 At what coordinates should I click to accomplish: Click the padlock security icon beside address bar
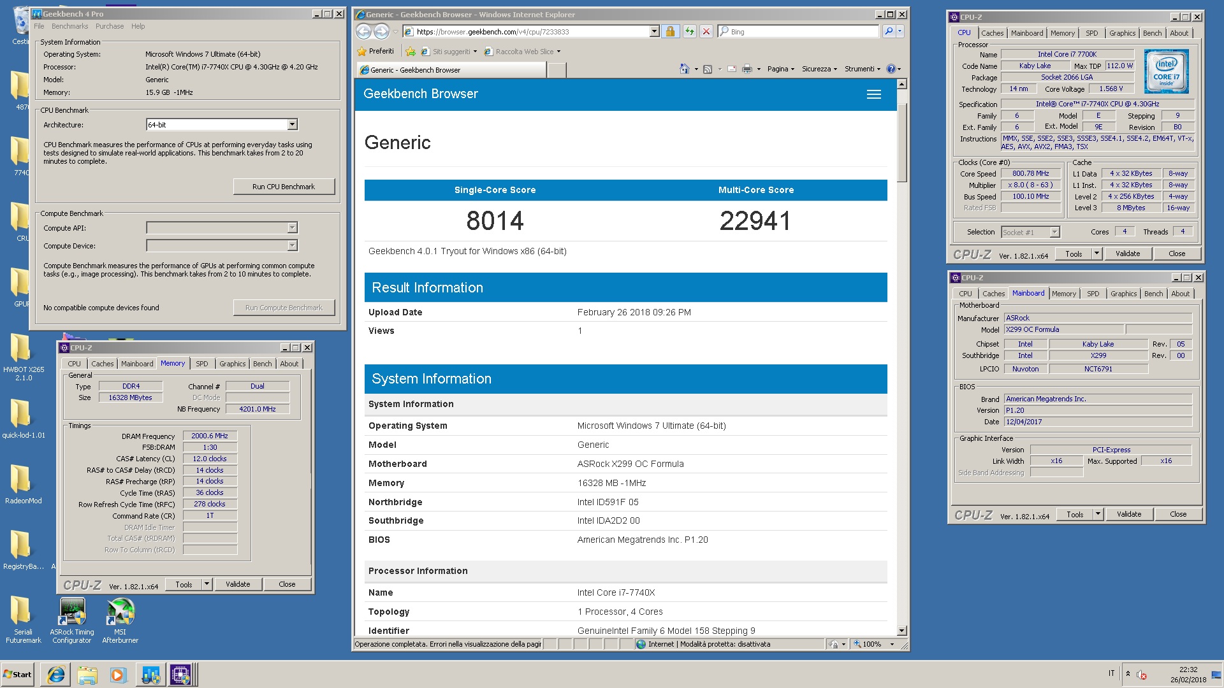(670, 31)
